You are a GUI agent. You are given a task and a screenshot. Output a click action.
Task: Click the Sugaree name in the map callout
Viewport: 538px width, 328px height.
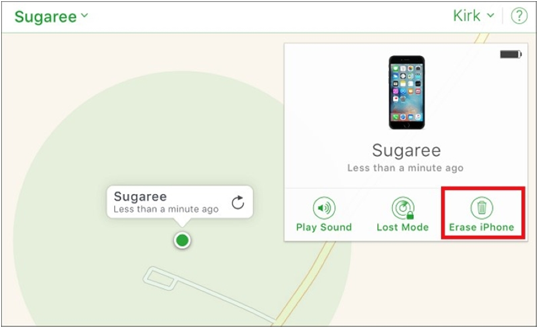140,197
